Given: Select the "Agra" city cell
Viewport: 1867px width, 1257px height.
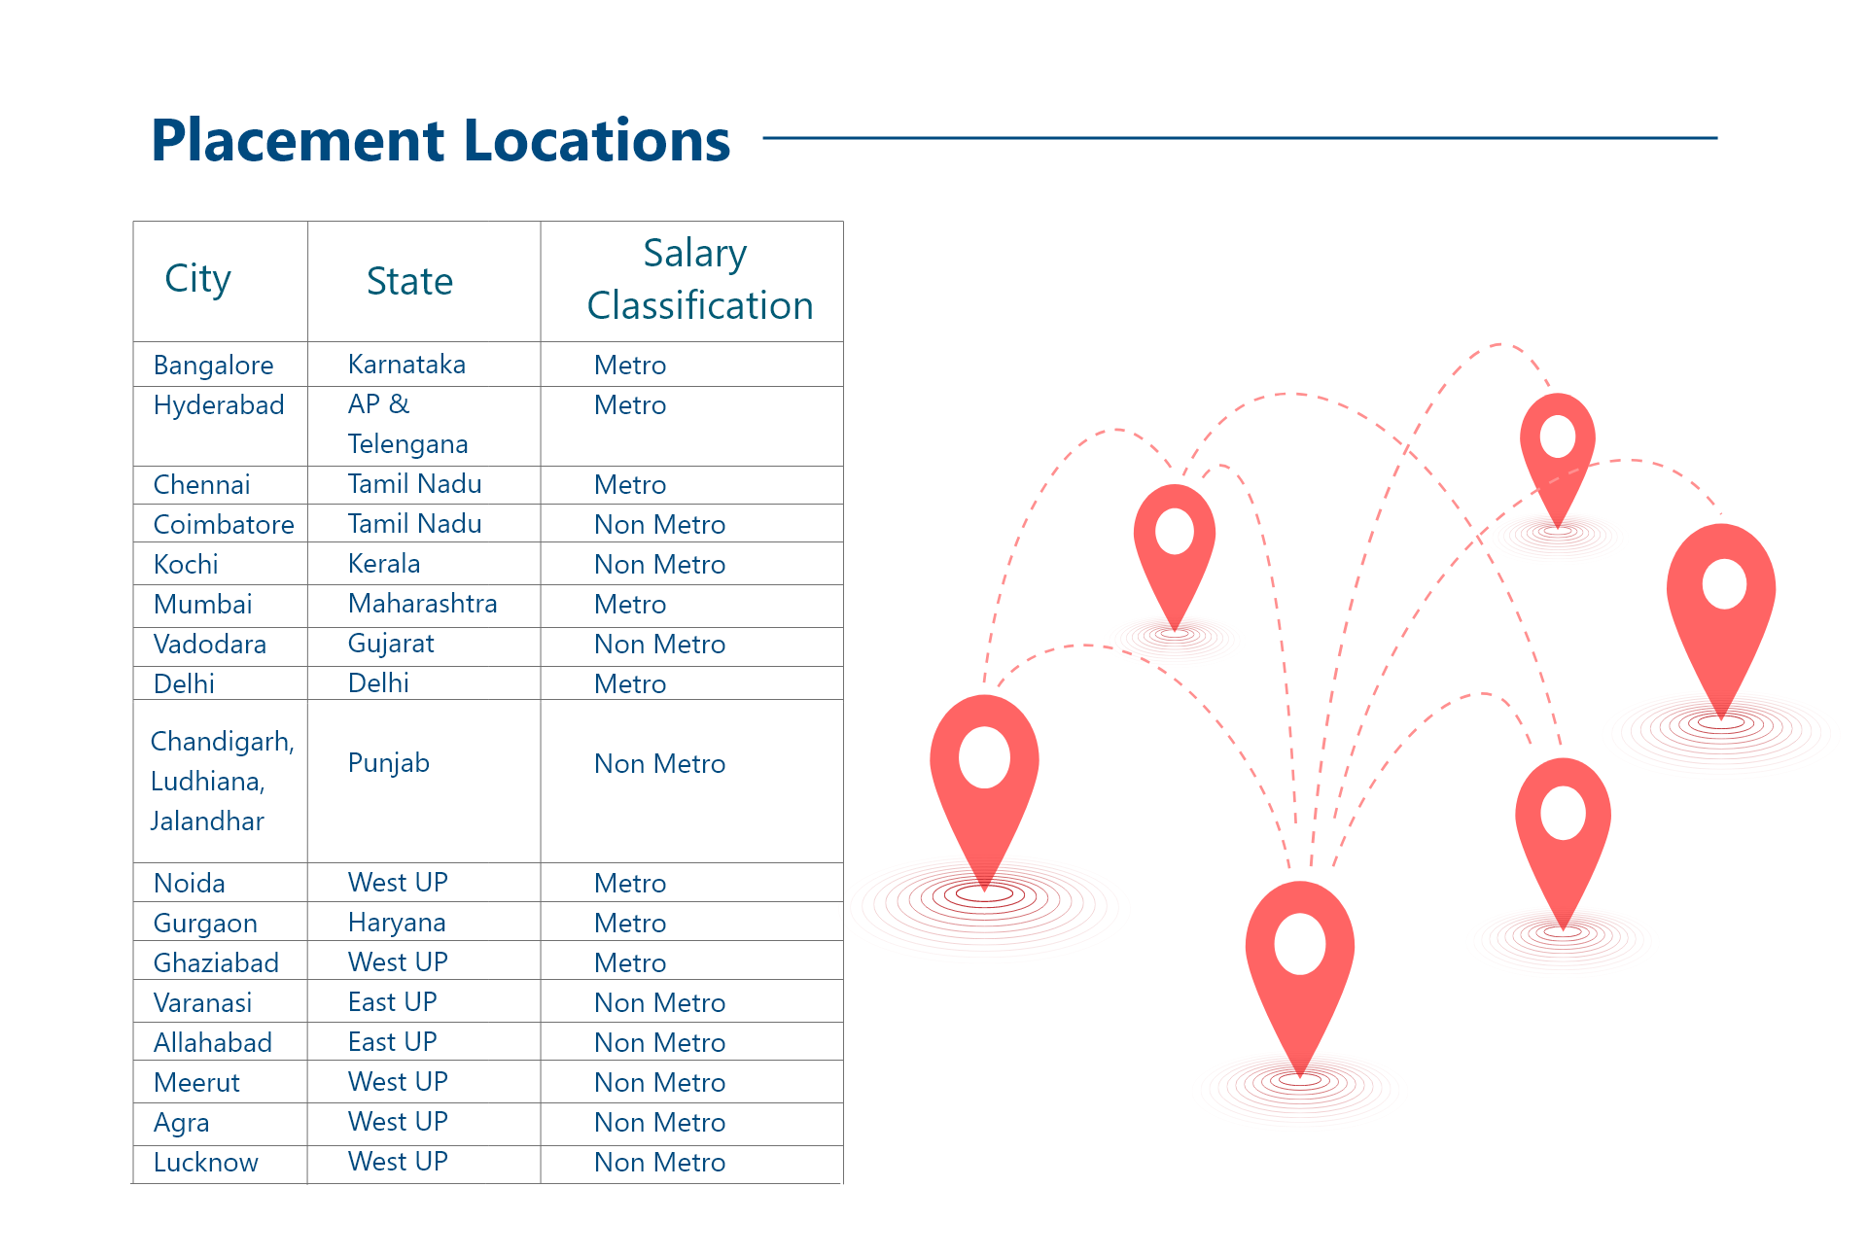Looking at the screenshot, I should [x=181, y=1124].
